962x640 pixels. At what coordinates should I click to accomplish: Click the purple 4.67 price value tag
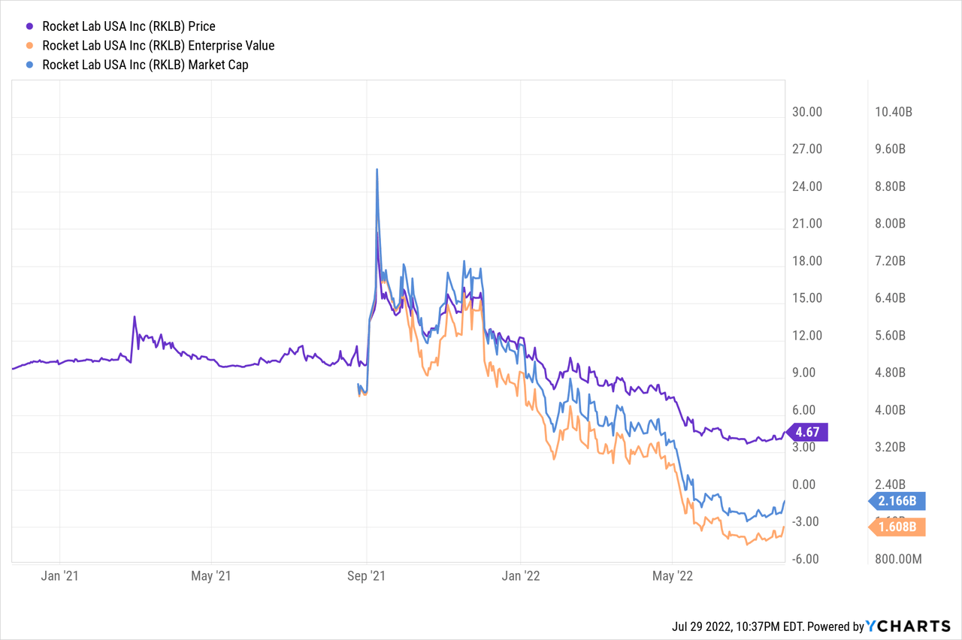[806, 433]
